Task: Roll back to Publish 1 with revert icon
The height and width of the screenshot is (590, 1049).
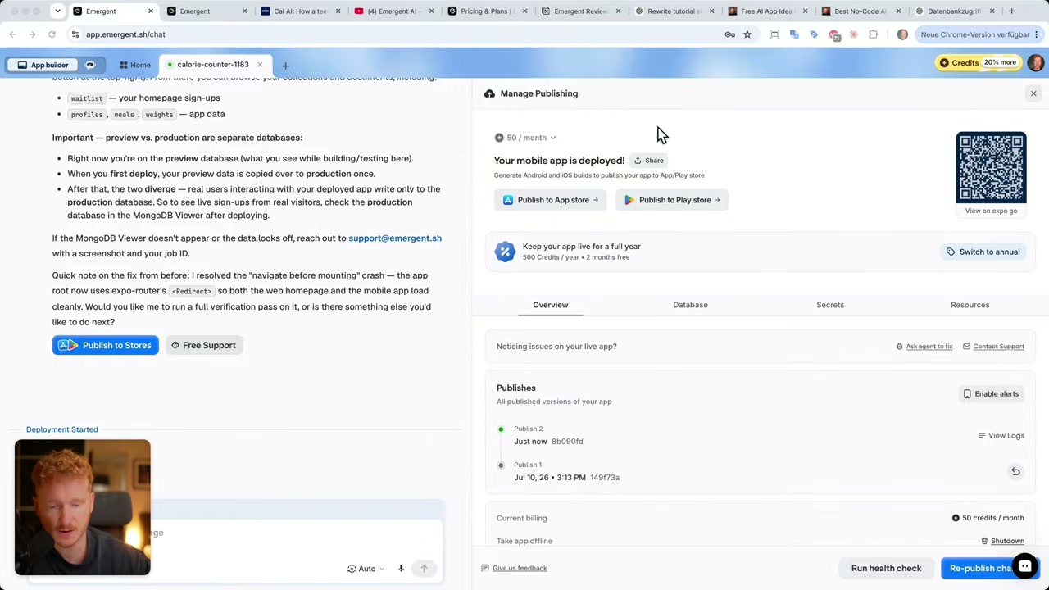Action: (x=1015, y=471)
